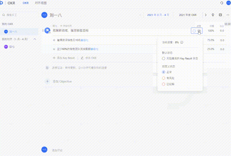Click the search magnifier icon in the sidebar

click(x=4, y=15)
